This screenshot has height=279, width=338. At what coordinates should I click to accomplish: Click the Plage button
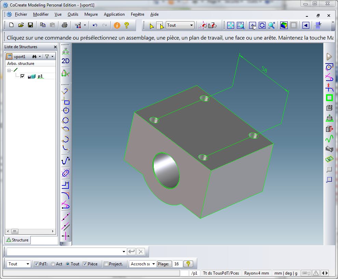[164, 264]
